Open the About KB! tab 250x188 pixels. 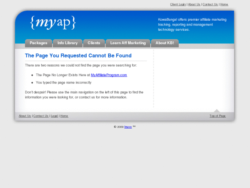click(x=165, y=43)
